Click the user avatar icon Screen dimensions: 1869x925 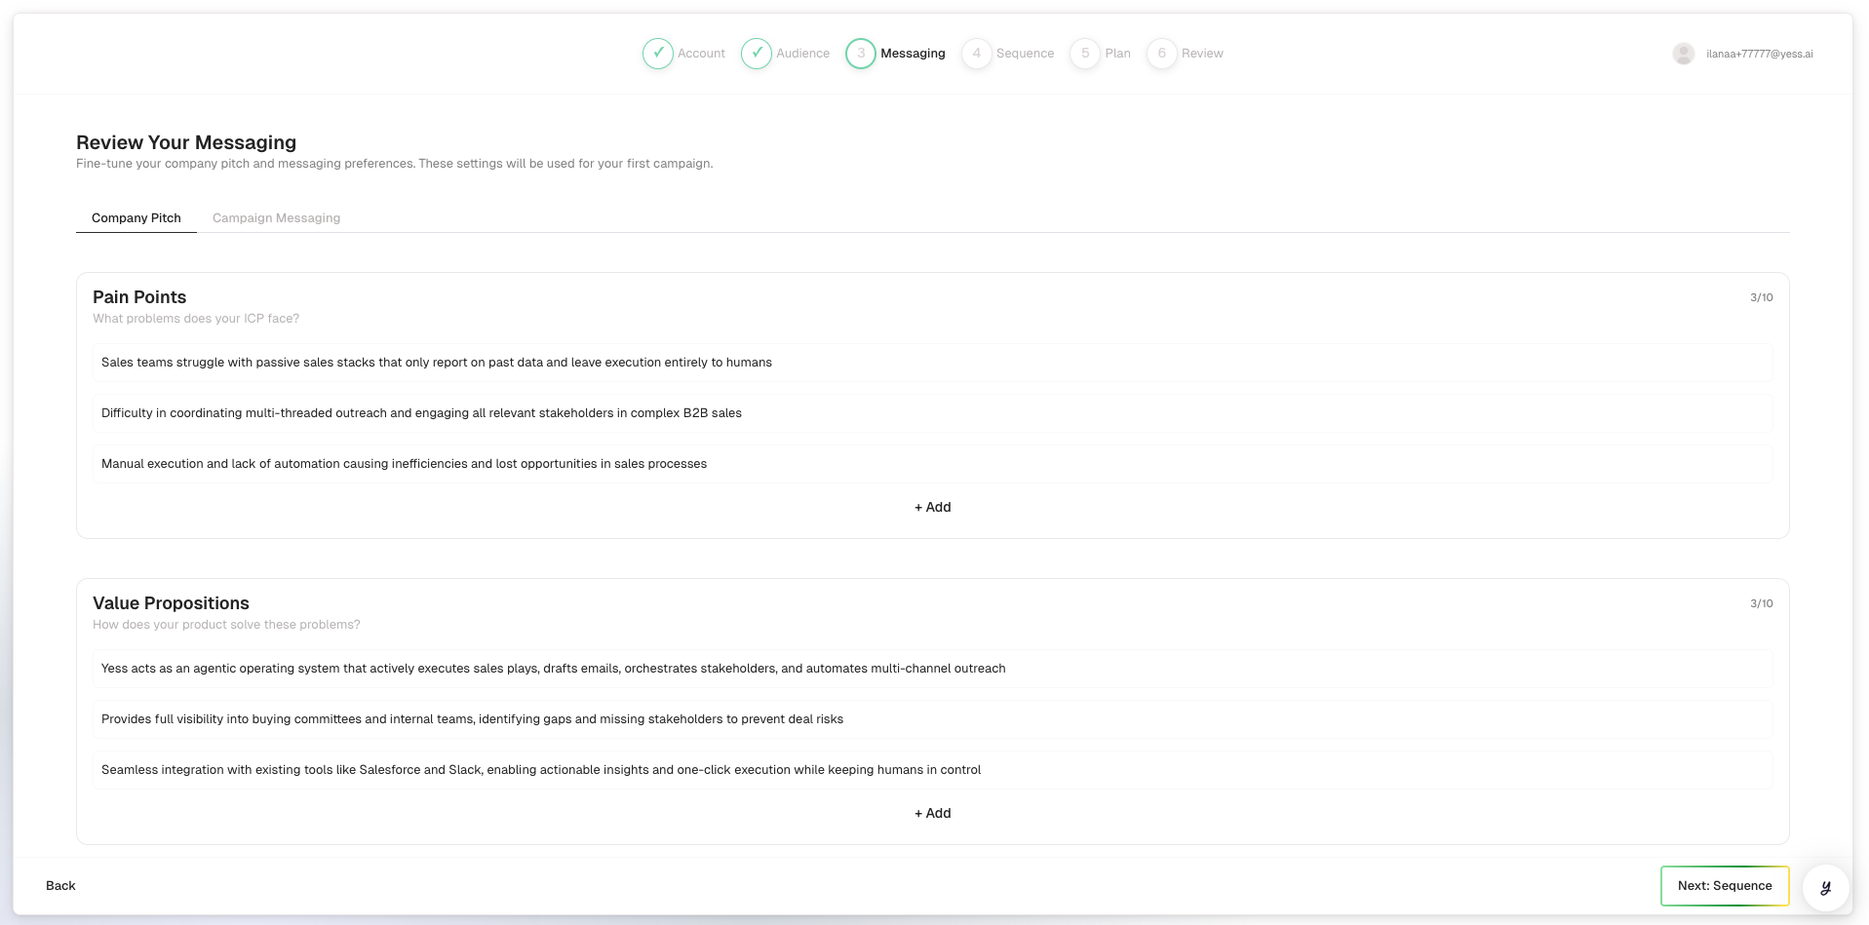(x=1683, y=54)
